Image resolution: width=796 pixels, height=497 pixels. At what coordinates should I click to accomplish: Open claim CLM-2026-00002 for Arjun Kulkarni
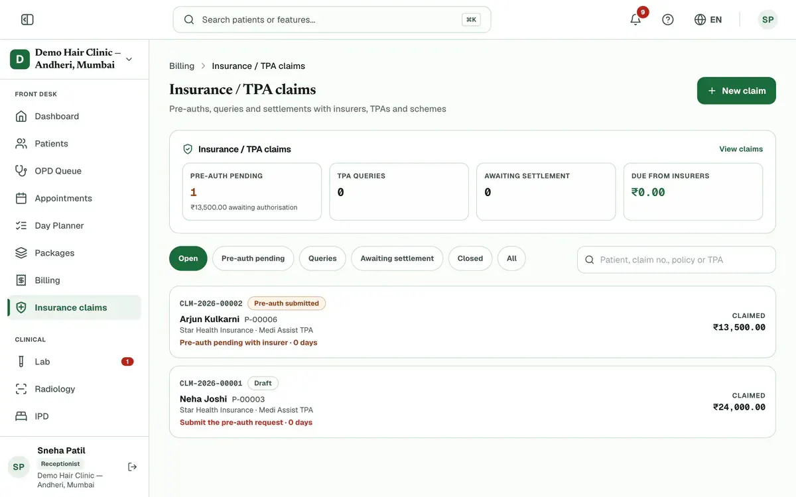pos(472,322)
